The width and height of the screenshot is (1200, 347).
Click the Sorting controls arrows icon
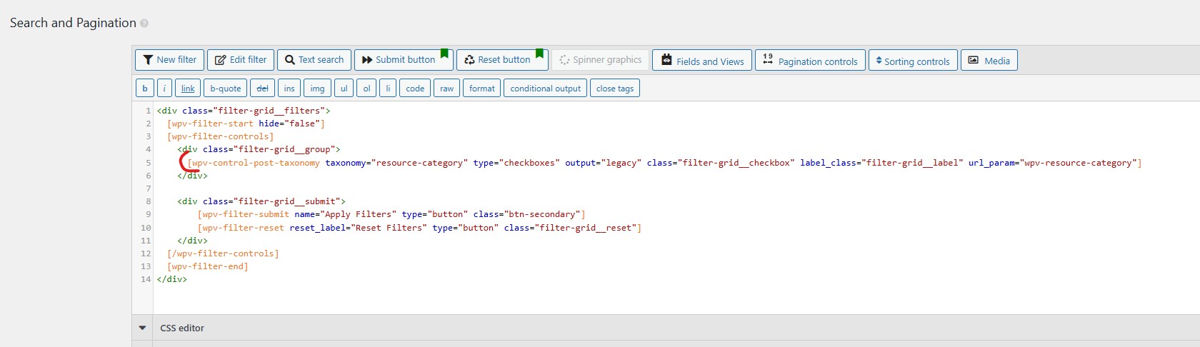[879, 61]
